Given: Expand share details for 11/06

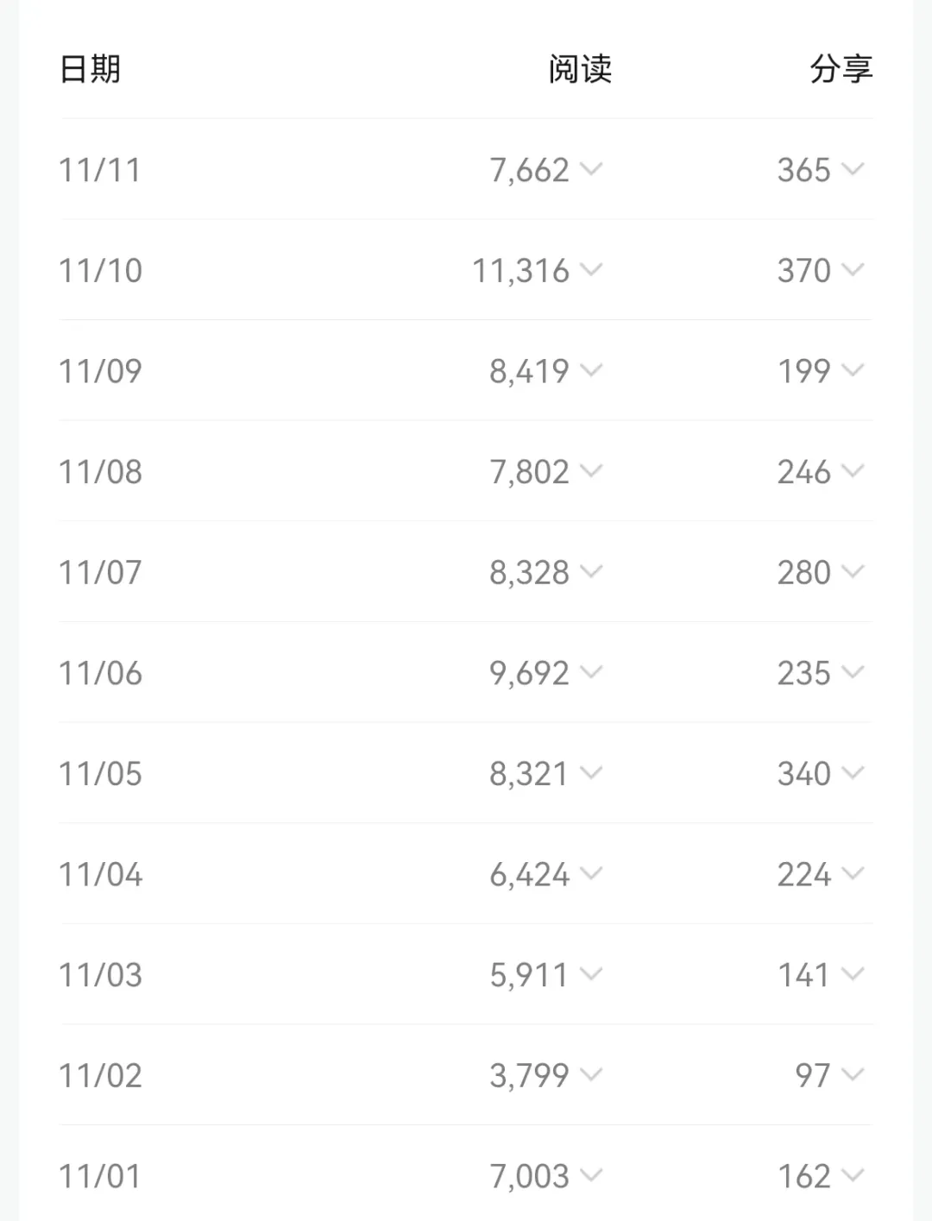Looking at the screenshot, I should pyautogui.click(x=853, y=672).
